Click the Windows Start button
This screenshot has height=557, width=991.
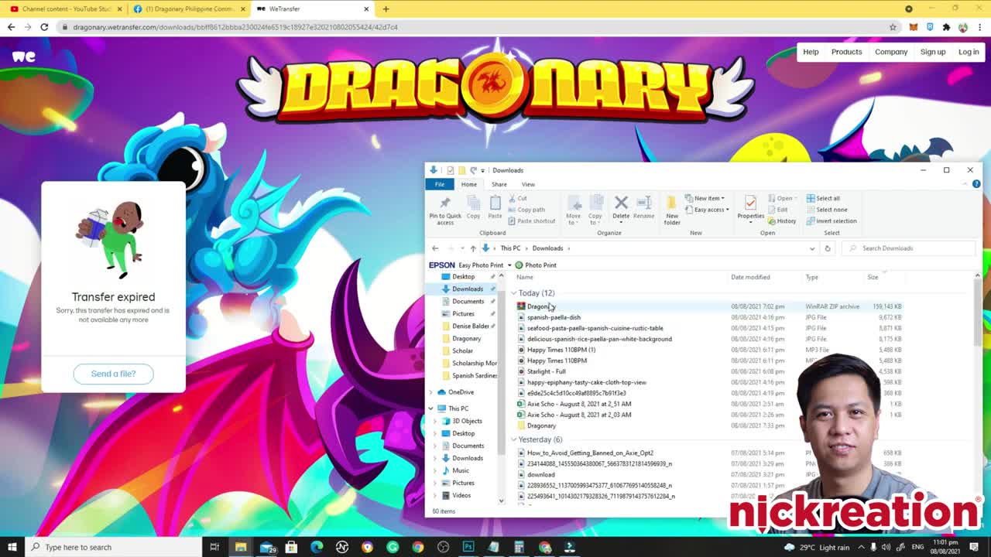13,547
